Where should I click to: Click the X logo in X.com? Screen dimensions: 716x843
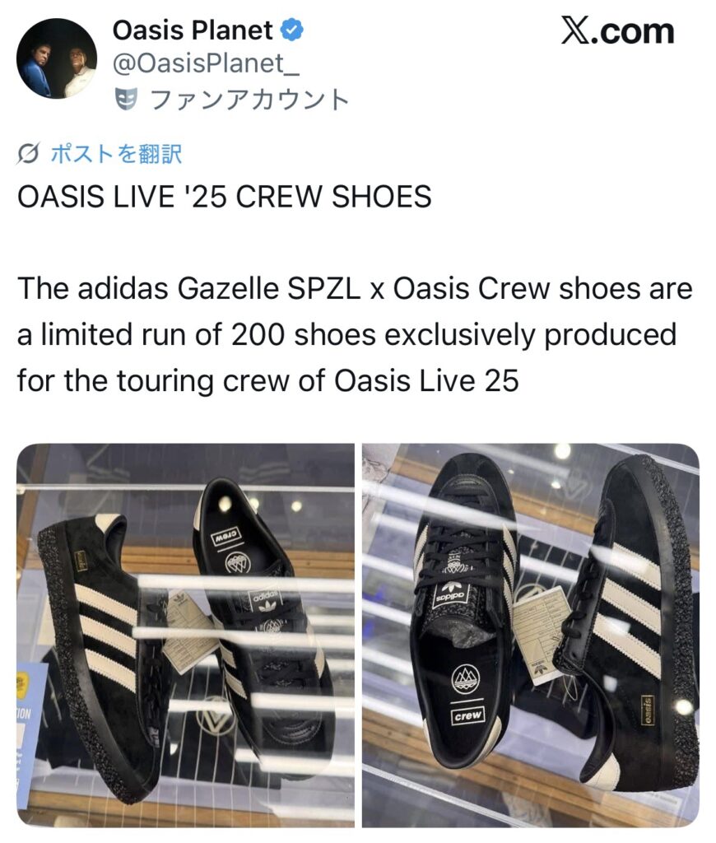click(x=577, y=31)
